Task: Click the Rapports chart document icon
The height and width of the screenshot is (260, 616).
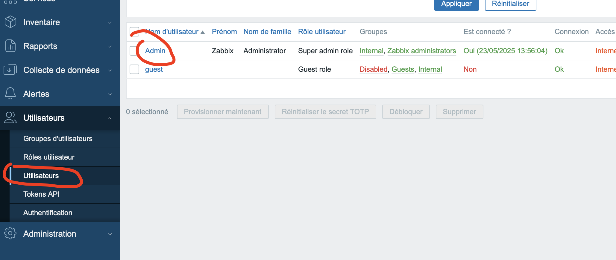Action: pyautogui.click(x=10, y=46)
